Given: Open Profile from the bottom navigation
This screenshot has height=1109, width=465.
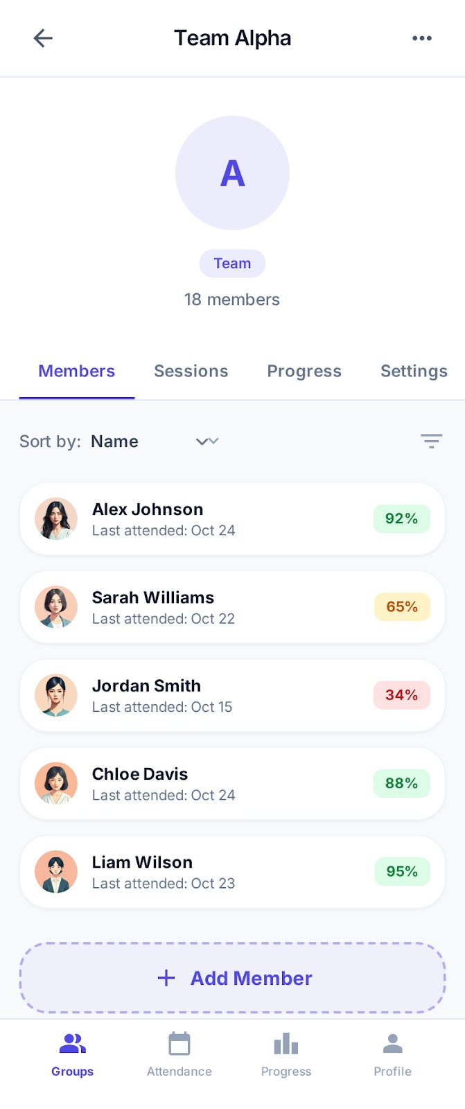Looking at the screenshot, I should pos(392,1042).
